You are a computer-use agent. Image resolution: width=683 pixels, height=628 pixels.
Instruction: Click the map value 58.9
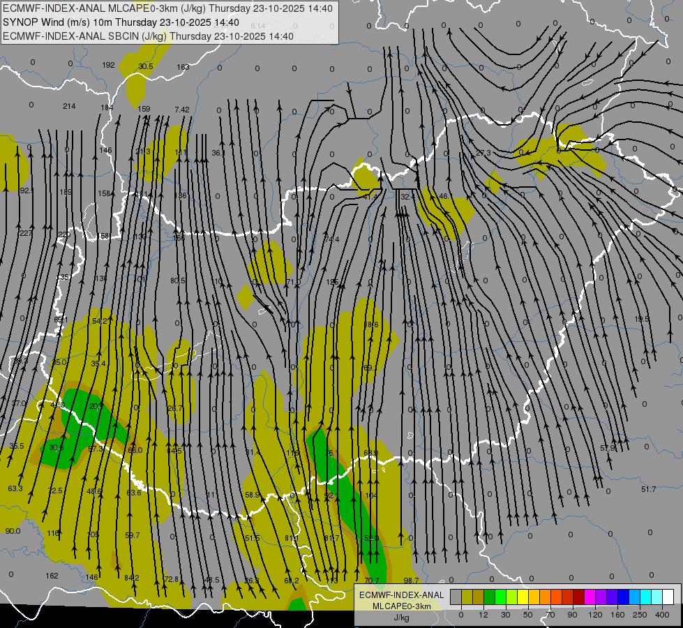[x=253, y=495]
